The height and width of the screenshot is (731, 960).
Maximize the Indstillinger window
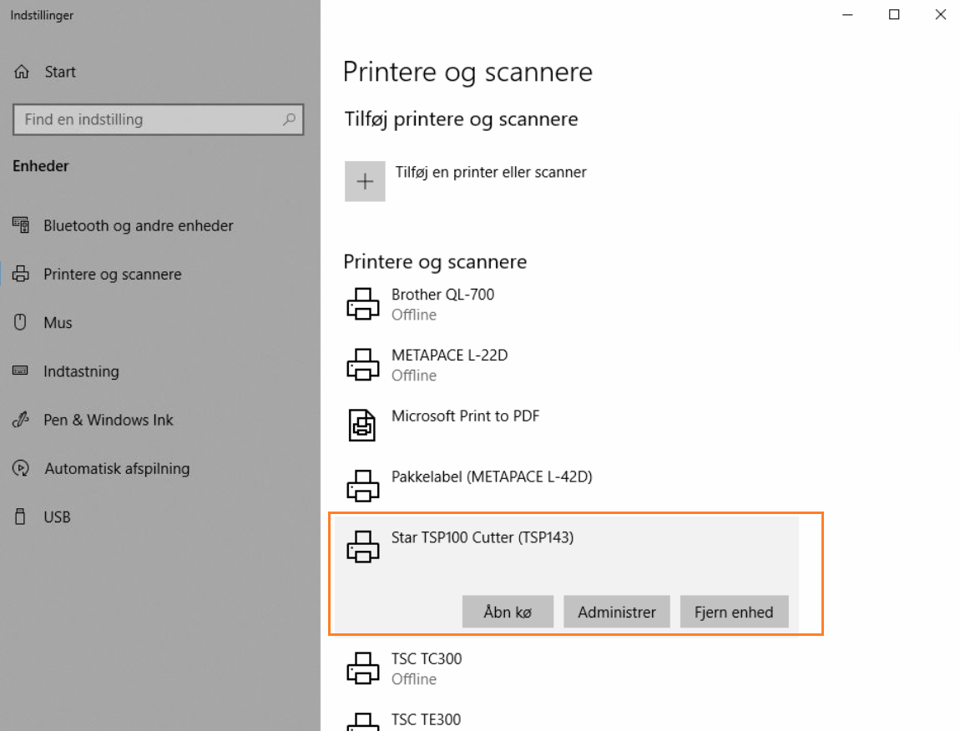click(894, 15)
